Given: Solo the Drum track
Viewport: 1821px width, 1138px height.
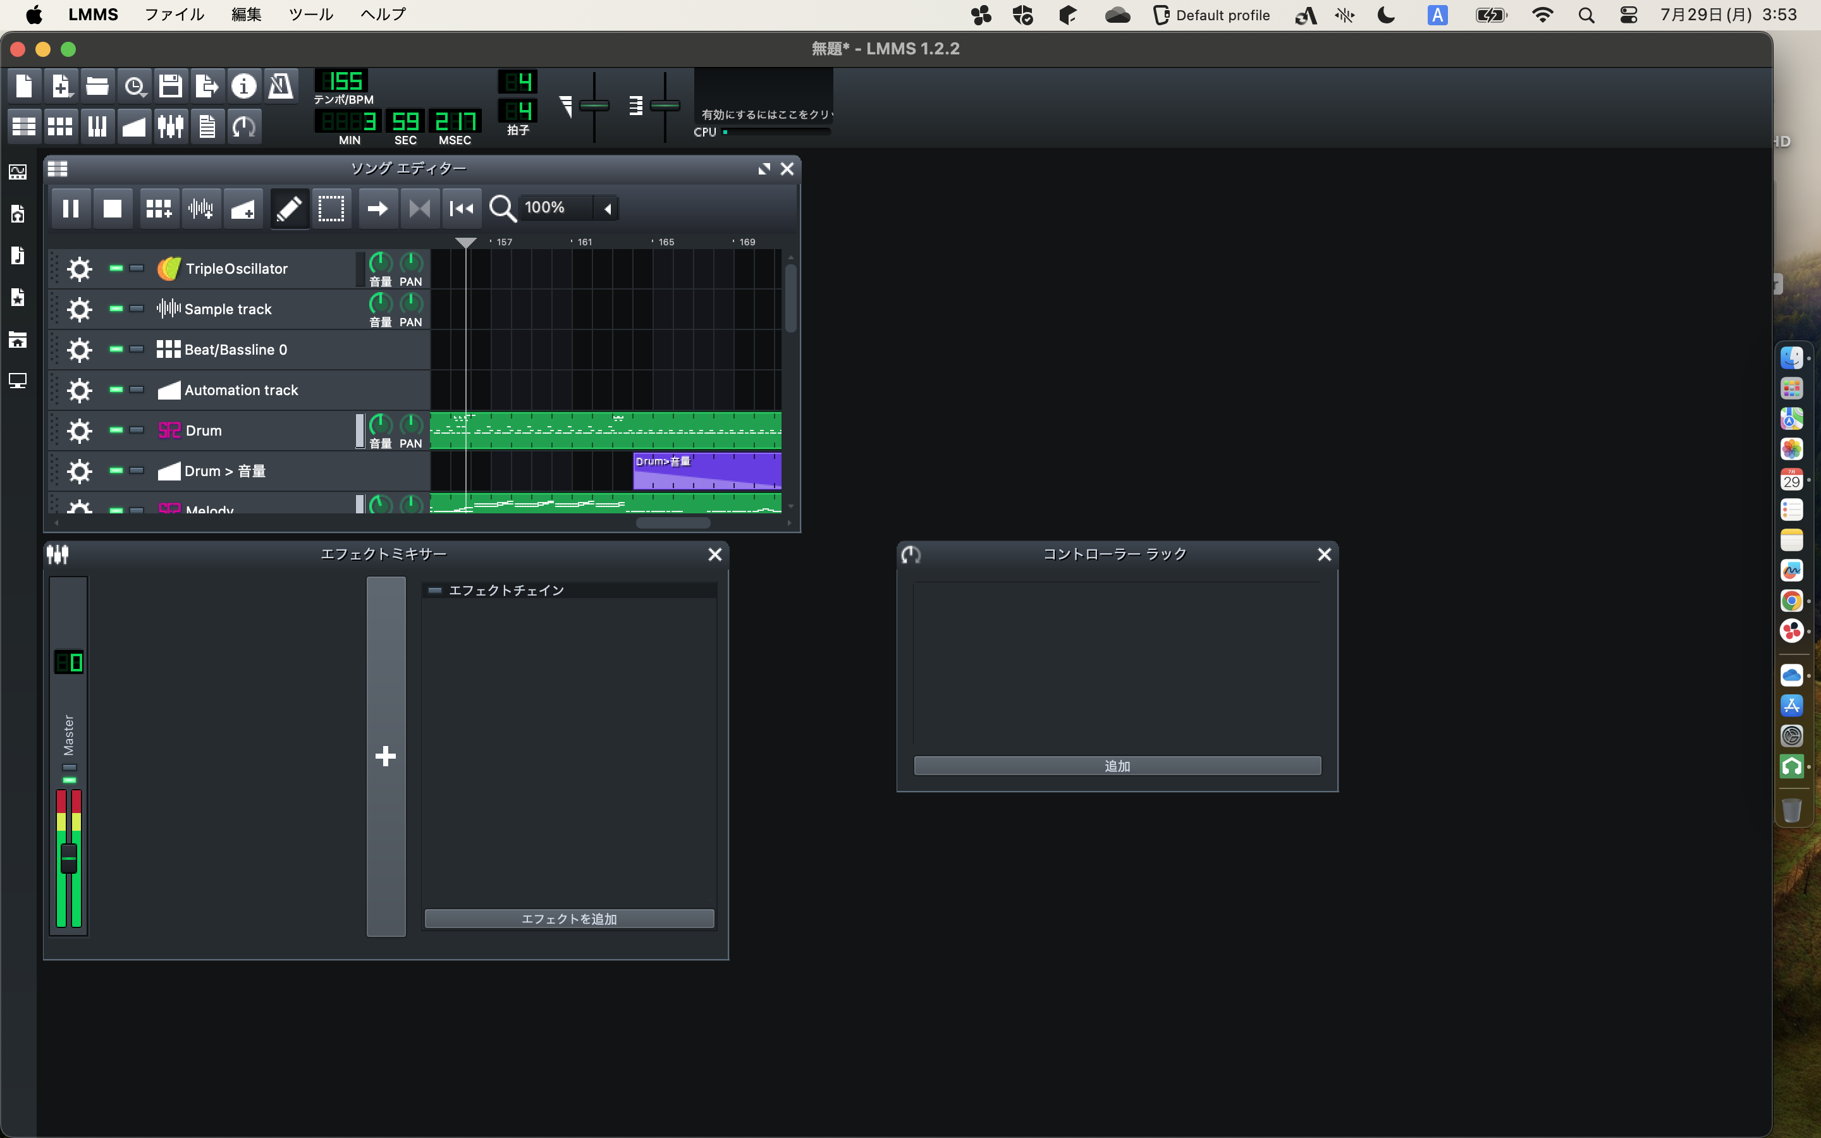Looking at the screenshot, I should click(136, 430).
